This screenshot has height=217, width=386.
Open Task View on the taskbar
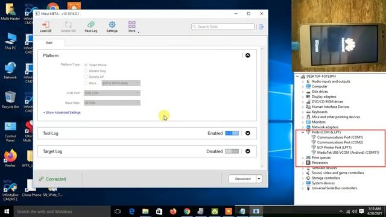coord(118,212)
